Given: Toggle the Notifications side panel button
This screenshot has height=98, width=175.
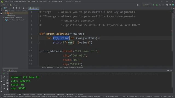Looking at the screenshot, I should [174, 13].
